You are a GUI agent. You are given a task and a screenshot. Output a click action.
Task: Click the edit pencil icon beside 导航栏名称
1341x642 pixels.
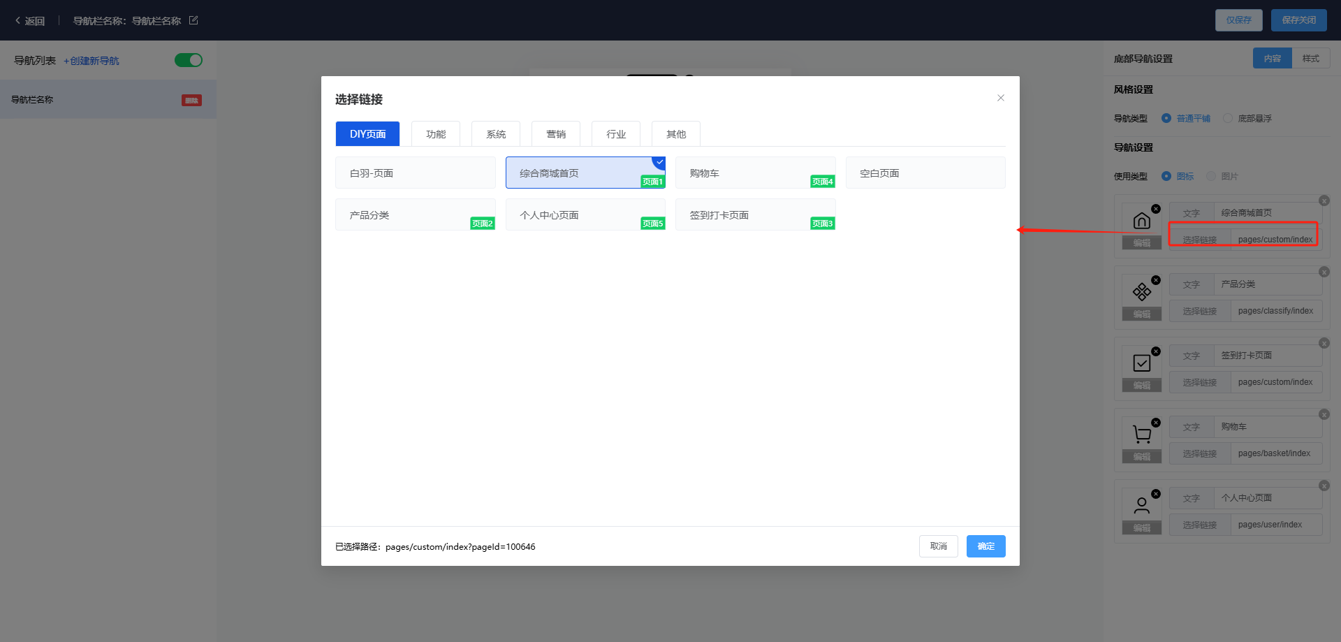pyautogui.click(x=193, y=20)
